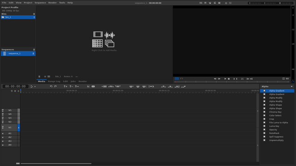This screenshot has height=166, width=296.
Task: Select the Unpremultiply filter
Action: tap(277, 140)
